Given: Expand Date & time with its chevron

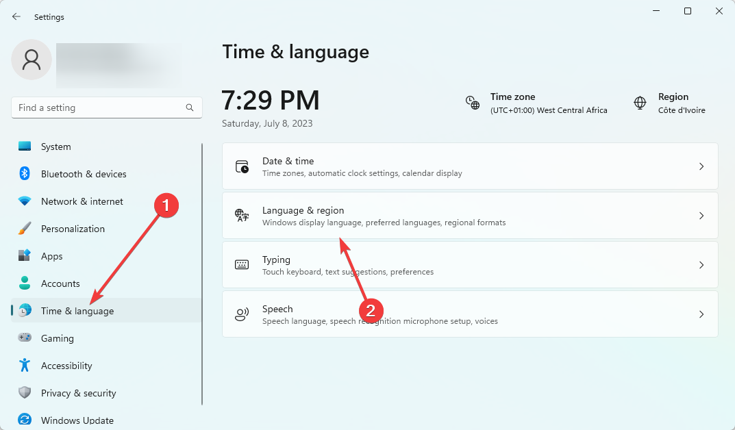Looking at the screenshot, I should tap(701, 166).
